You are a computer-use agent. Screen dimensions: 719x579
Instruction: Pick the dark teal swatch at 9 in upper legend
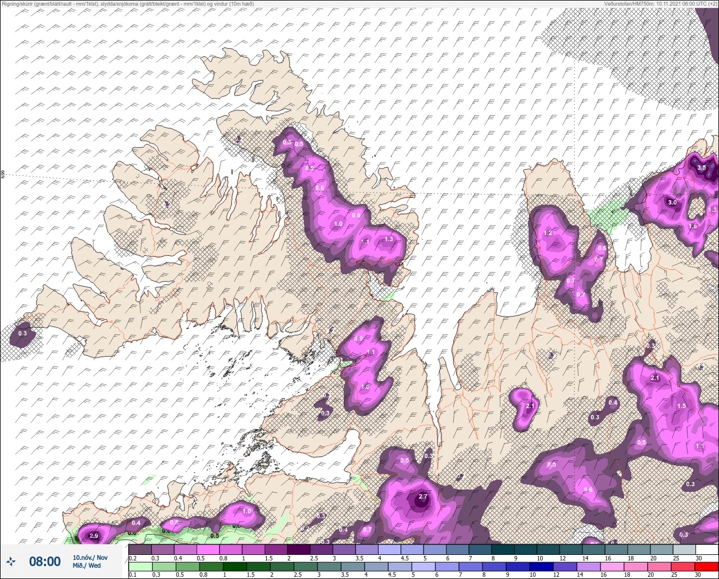click(x=525, y=549)
